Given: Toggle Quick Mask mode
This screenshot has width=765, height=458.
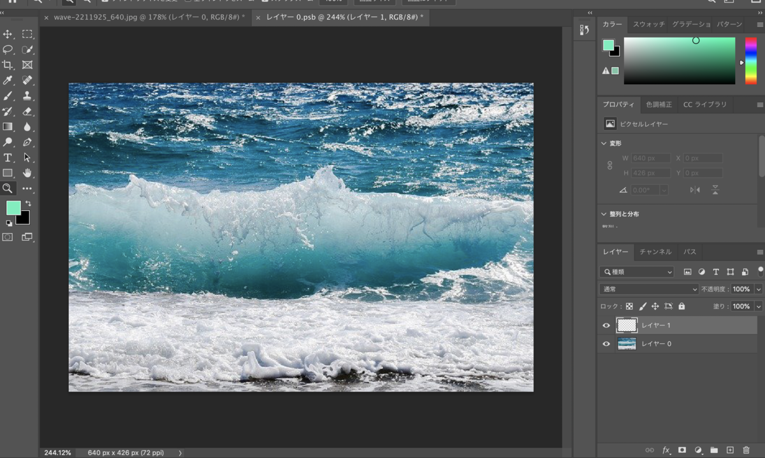Looking at the screenshot, I should pyautogui.click(x=8, y=237).
